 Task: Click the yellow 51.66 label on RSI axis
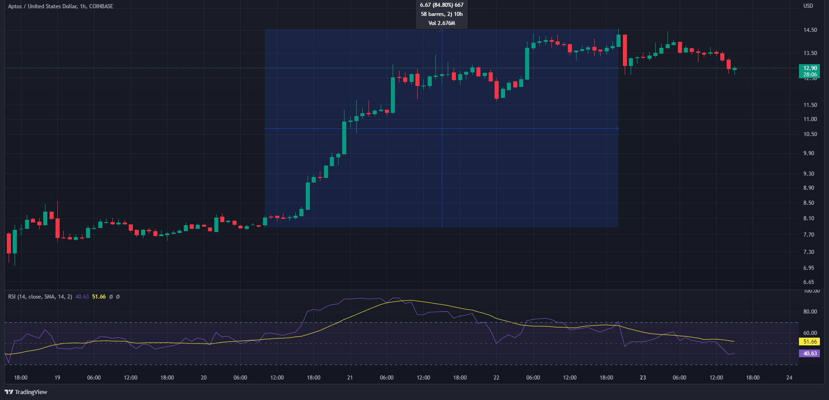tap(810, 342)
